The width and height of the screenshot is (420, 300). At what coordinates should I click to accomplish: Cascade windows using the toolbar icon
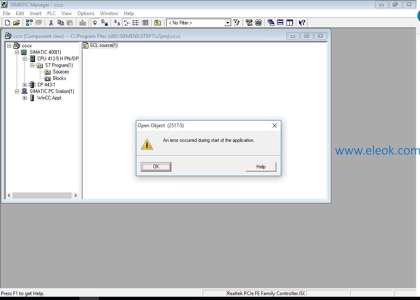point(271,23)
